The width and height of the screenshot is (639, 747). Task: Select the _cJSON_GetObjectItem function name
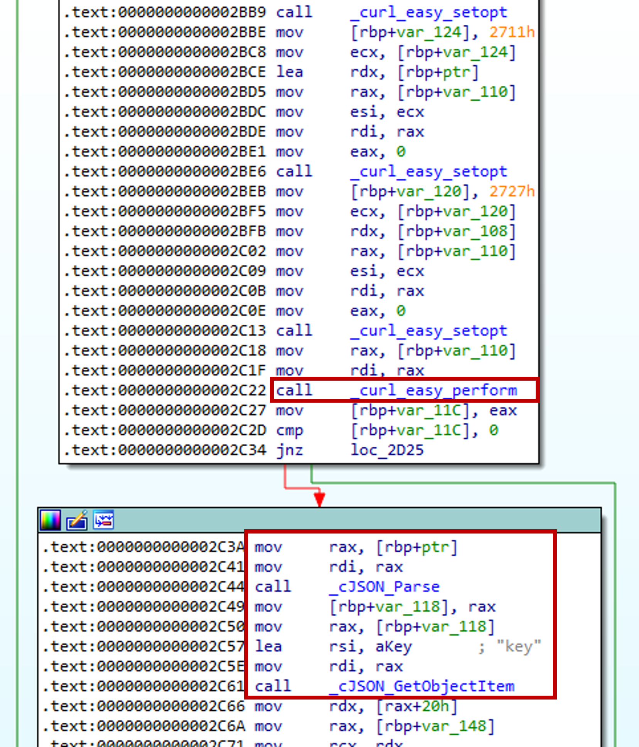422,686
